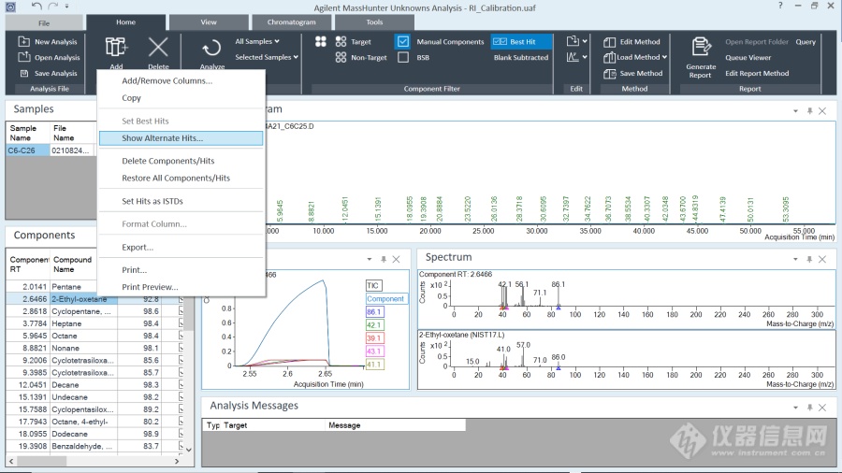Viewport: 842px width, 473px height.
Task: Select Export in context menu
Action: click(x=181, y=247)
